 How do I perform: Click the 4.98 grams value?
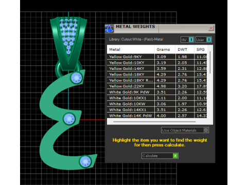(161, 86)
